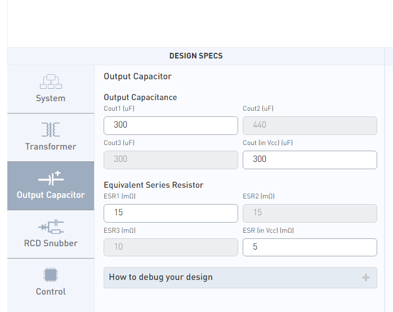The height and width of the screenshot is (312, 393).
Task: Edit the ESR1 (mΩ) field
Action: coord(171,213)
